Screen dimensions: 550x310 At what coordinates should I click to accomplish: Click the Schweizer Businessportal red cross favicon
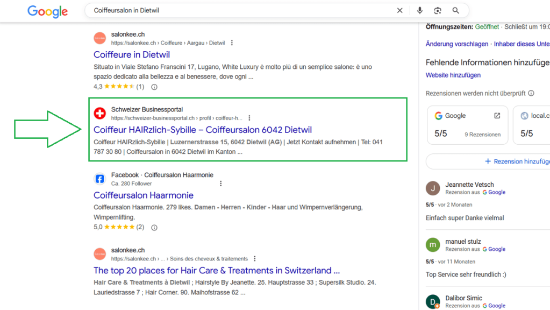click(100, 114)
